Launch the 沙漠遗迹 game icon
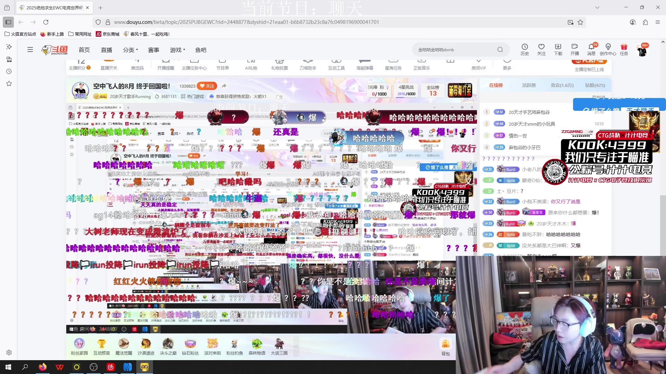This screenshot has width=666, height=374. point(146,347)
